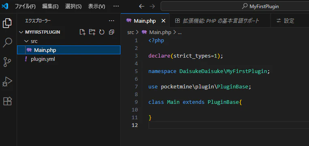Collapse all folders in explorer
309x146 pixels.
(112, 32)
